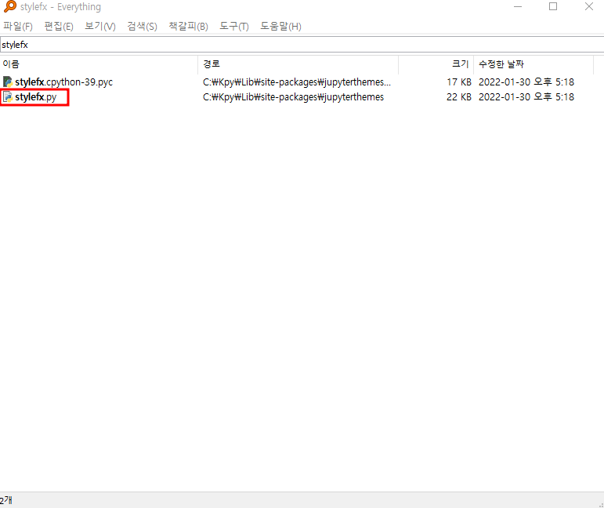Sort by the 수정한 날짜 column header
The width and height of the screenshot is (604, 508).
534,64
